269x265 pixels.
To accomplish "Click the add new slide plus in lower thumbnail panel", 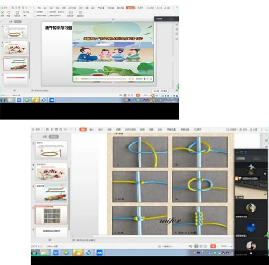I will [x=50, y=240].
